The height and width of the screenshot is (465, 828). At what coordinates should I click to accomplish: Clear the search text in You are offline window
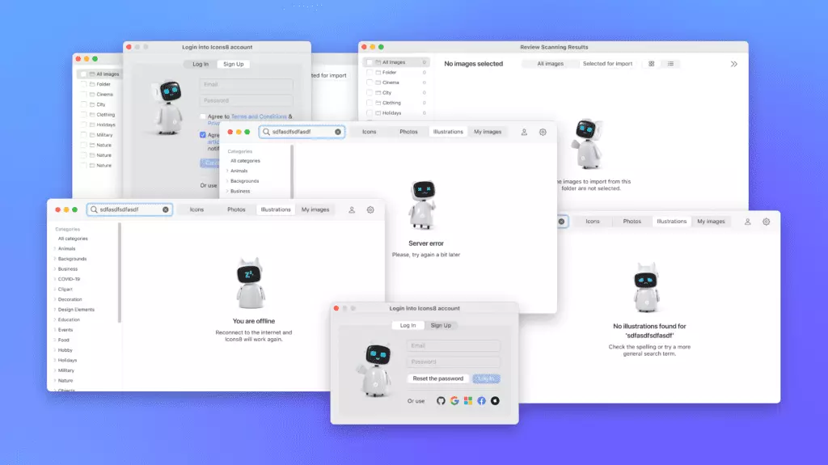[x=166, y=209]
